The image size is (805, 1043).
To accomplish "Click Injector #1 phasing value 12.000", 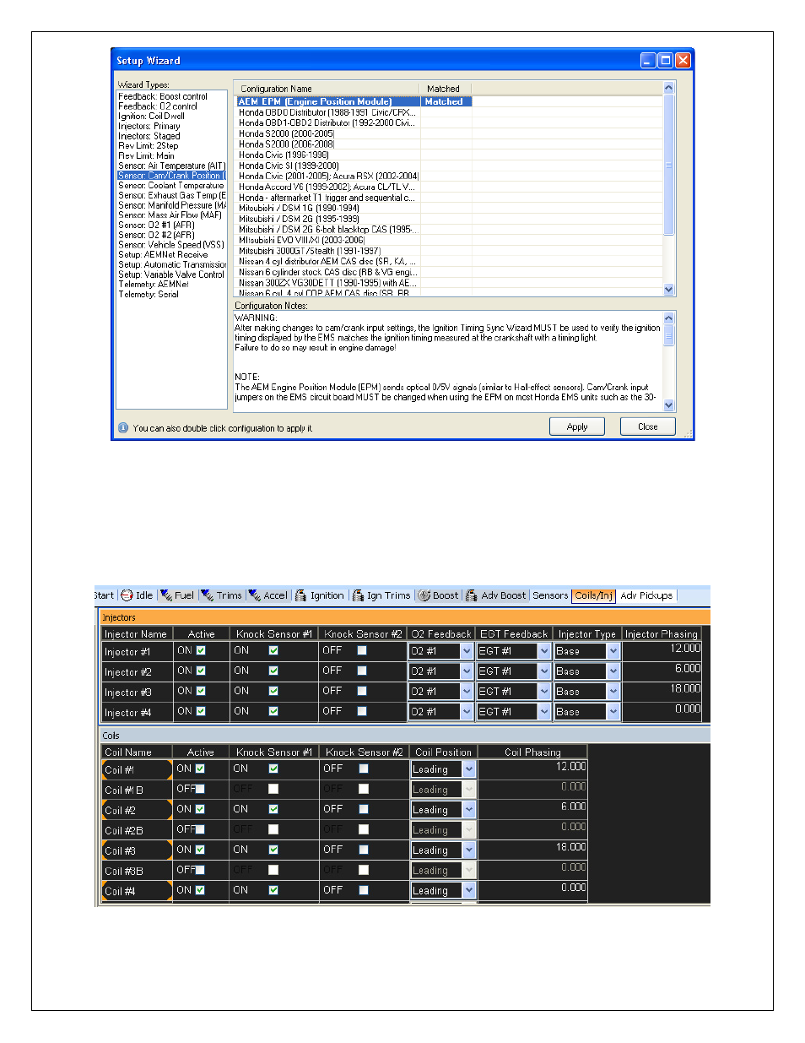I will (685, 649).
